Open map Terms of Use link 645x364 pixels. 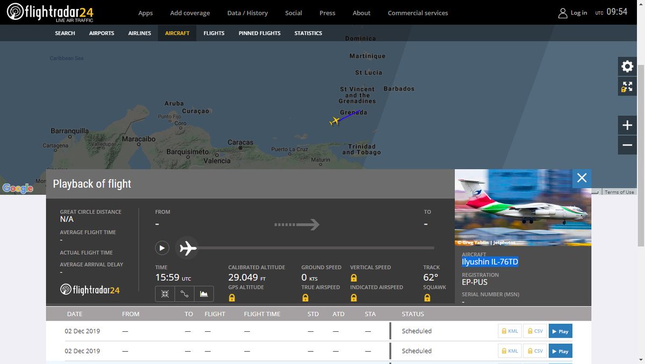(x=619, y=192)
